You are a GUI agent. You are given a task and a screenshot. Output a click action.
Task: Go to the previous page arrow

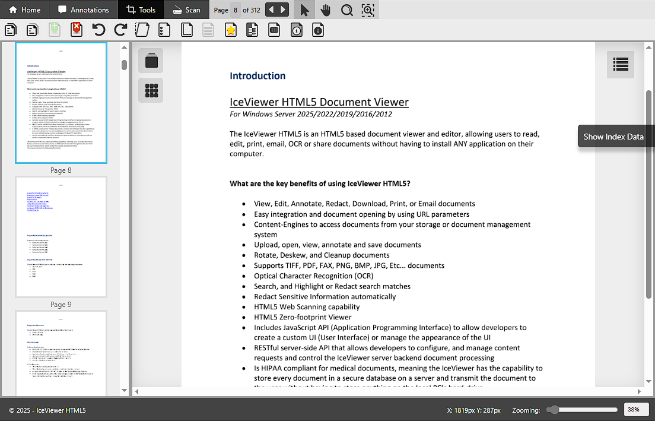(271, 10)
